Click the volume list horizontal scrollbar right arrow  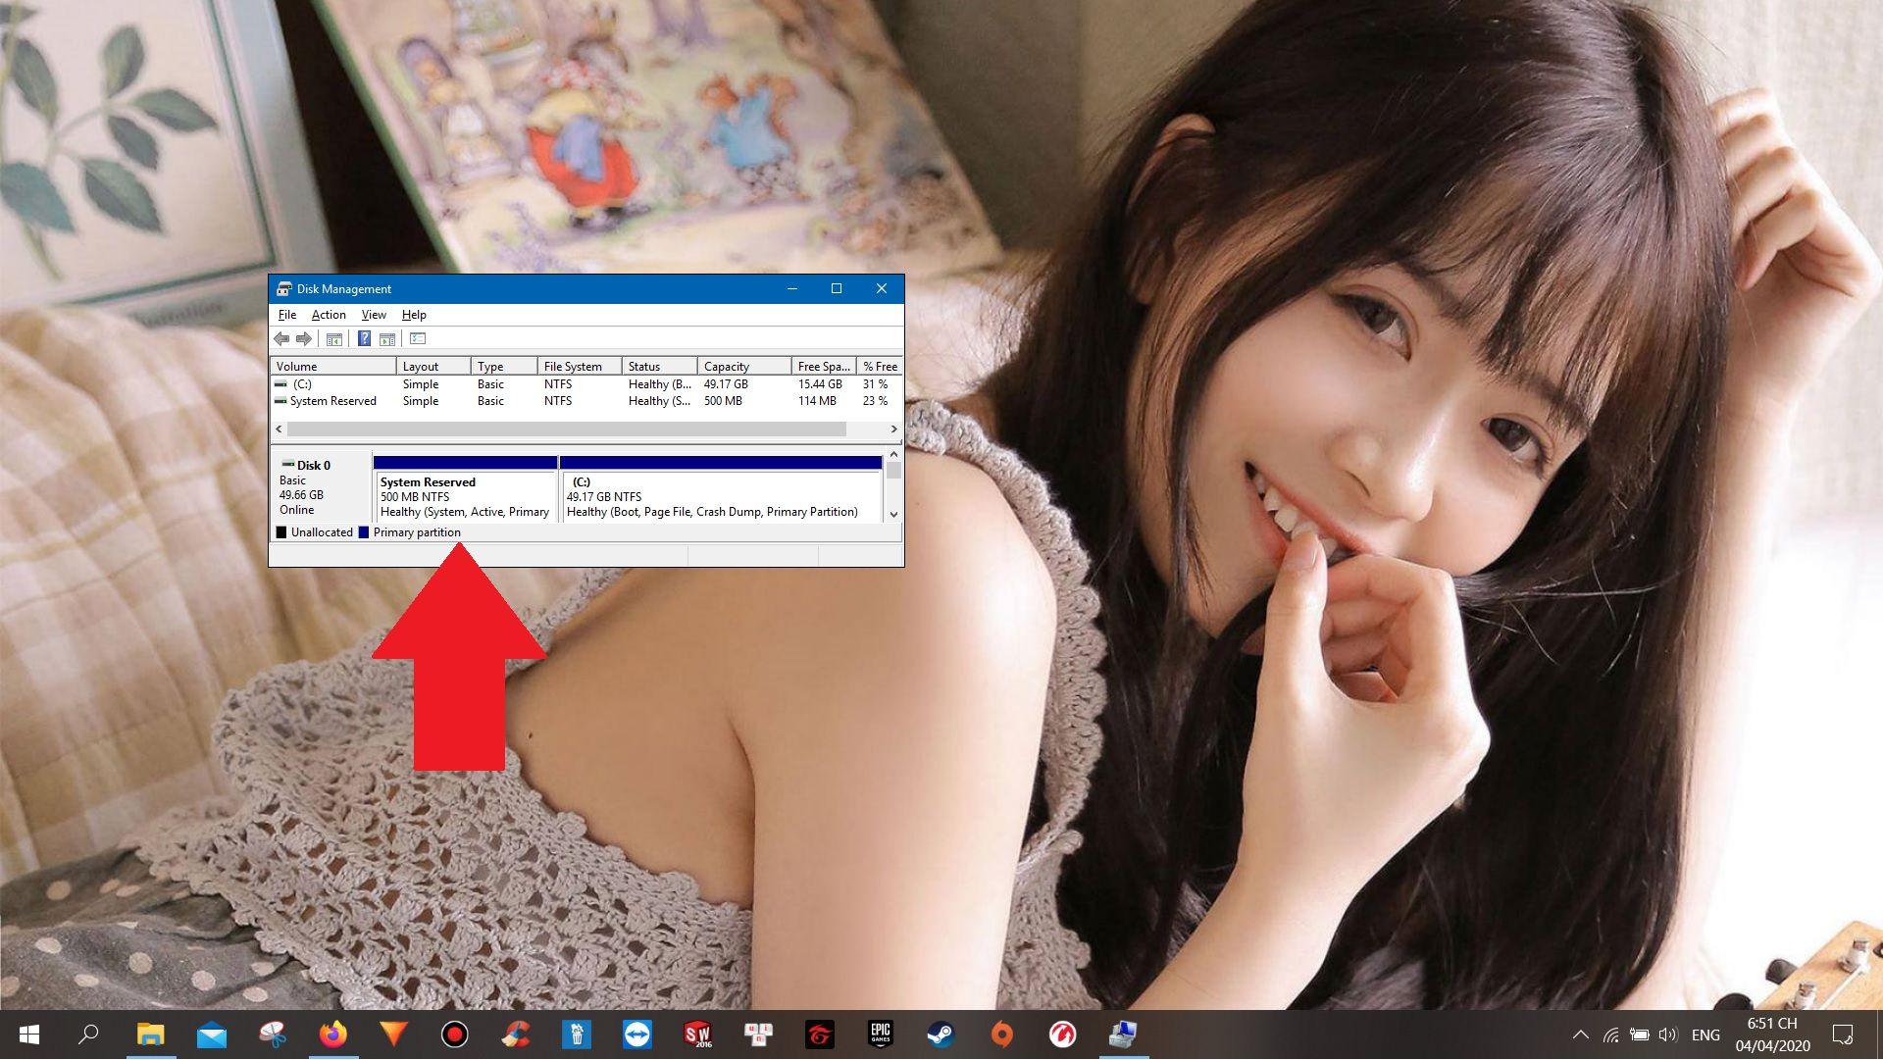893,429
